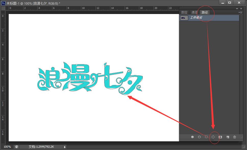Click the Photoshop logo icon
This screenshot has width=247, height=150.
(3, 3)
